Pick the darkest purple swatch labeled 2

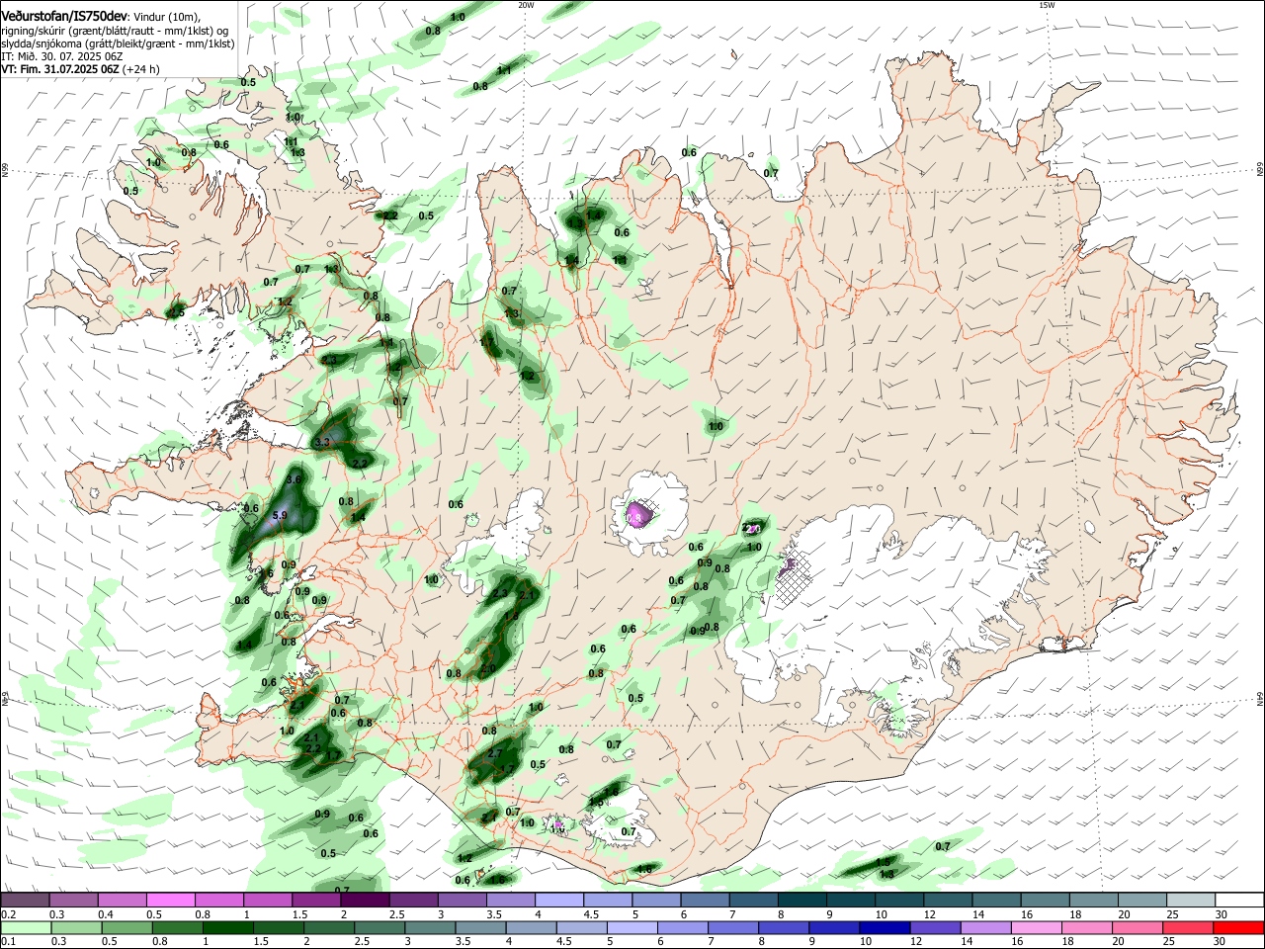click(x=365, y=901)
